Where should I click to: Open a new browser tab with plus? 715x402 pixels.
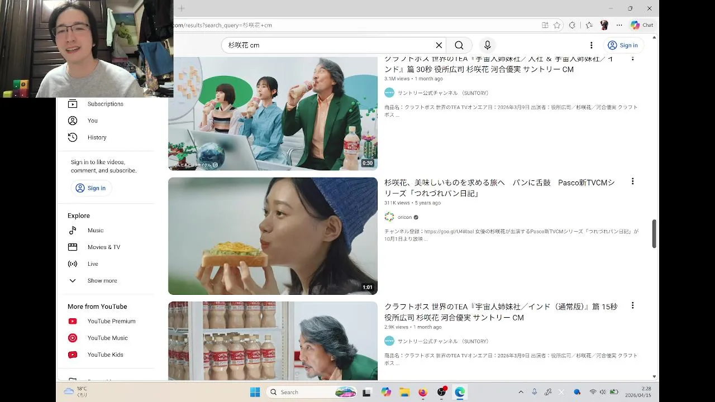182,8
